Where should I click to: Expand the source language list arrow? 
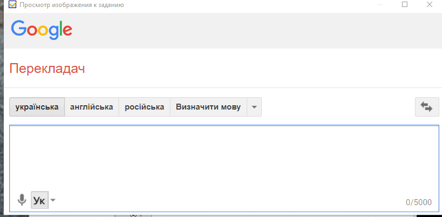pyautogui.click(x=254, y=107)
